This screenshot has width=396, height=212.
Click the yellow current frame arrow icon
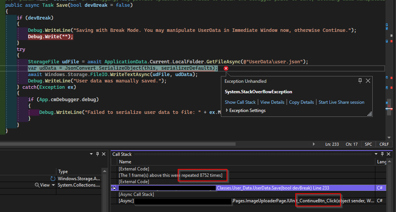click(114, 188)
